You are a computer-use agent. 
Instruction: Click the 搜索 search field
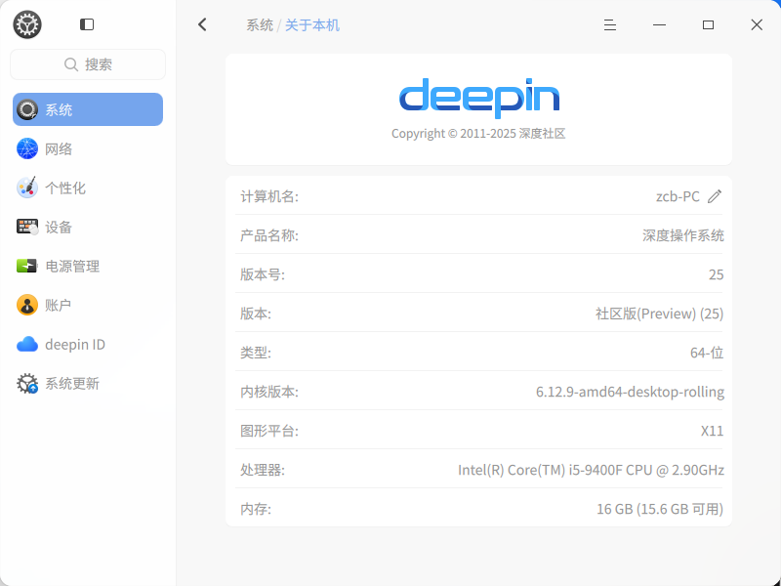click(88, 64)
